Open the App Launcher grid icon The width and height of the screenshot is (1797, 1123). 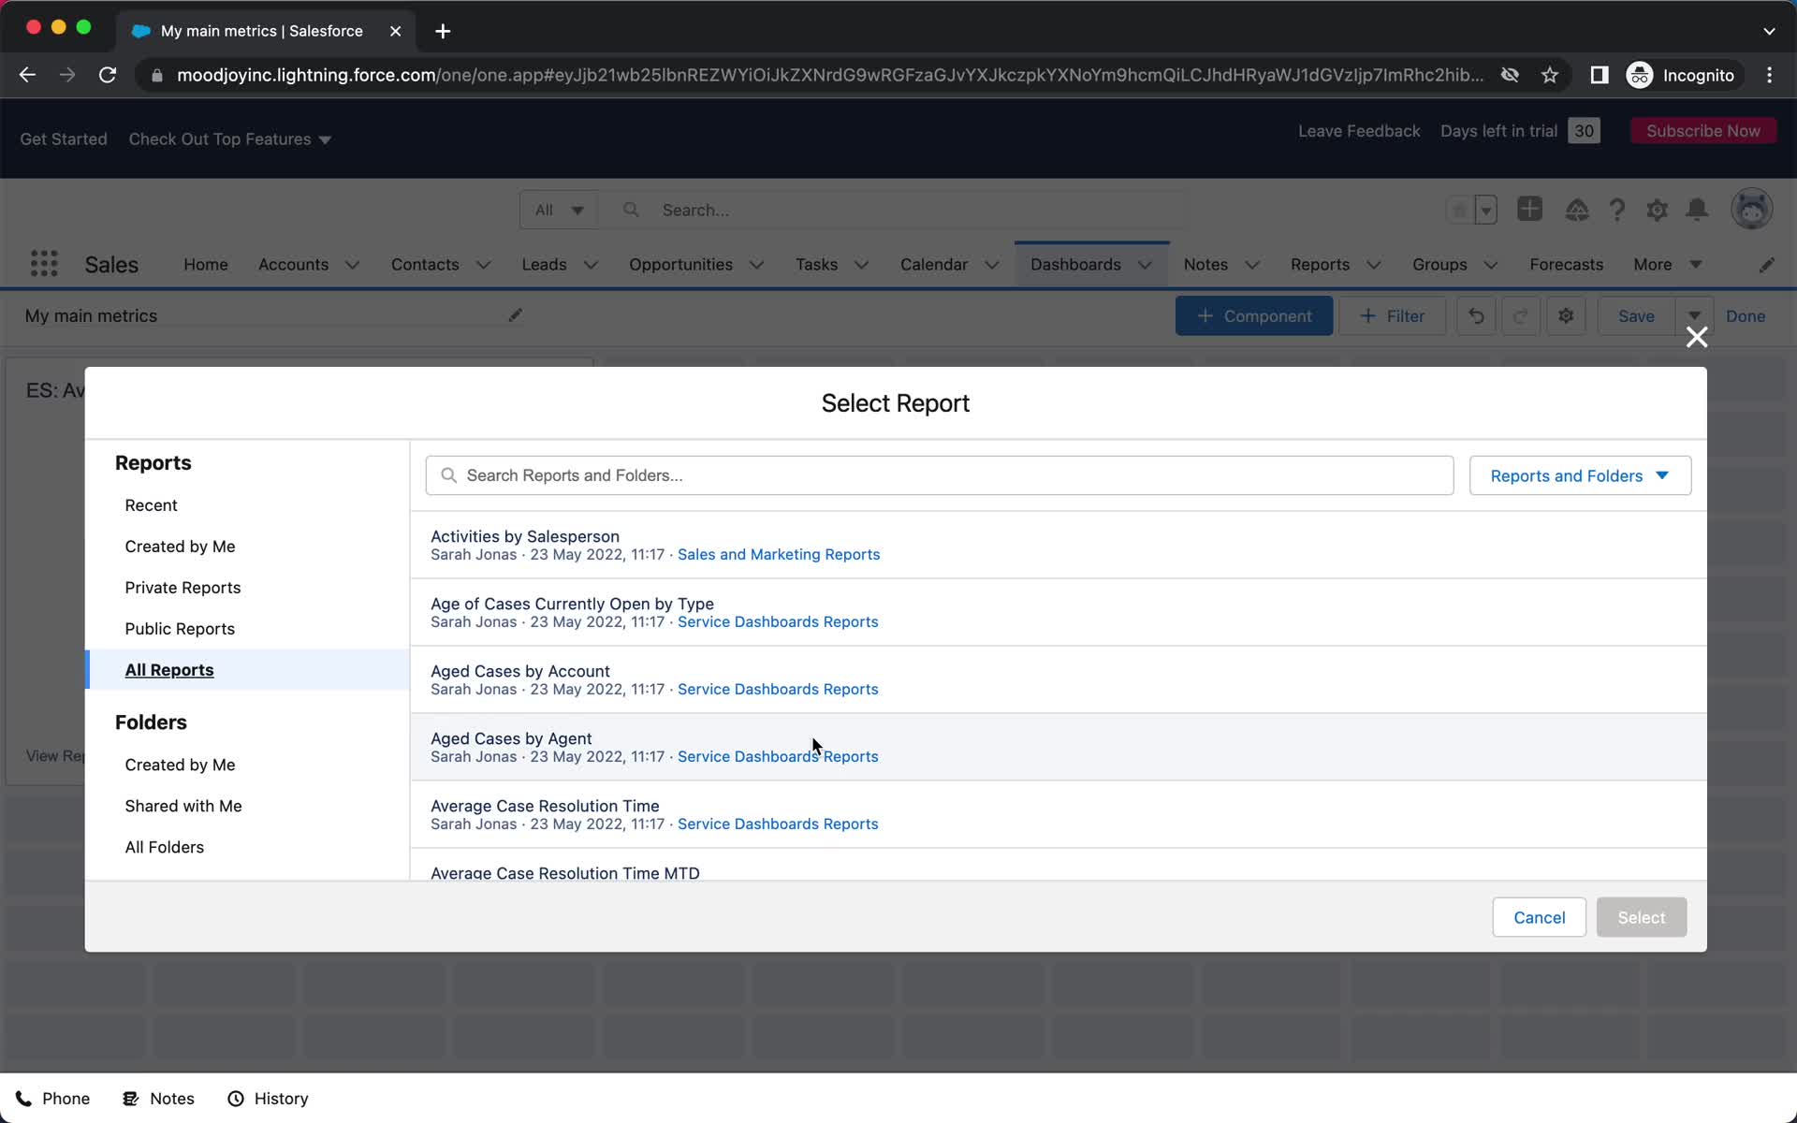tap(44, 264)
